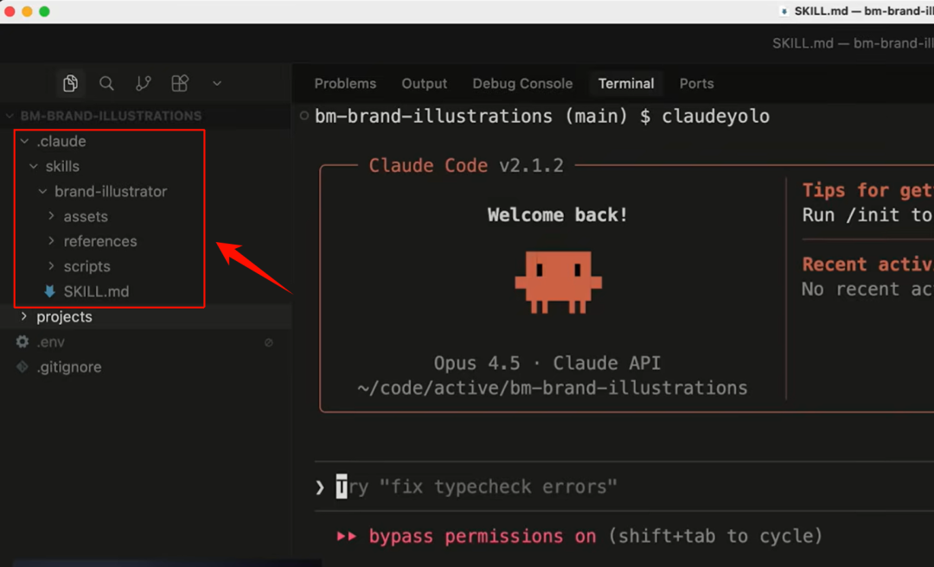Viewport: 934px width, 567px height.
Task: Switch to the Output tab
Action: (424, 83)
